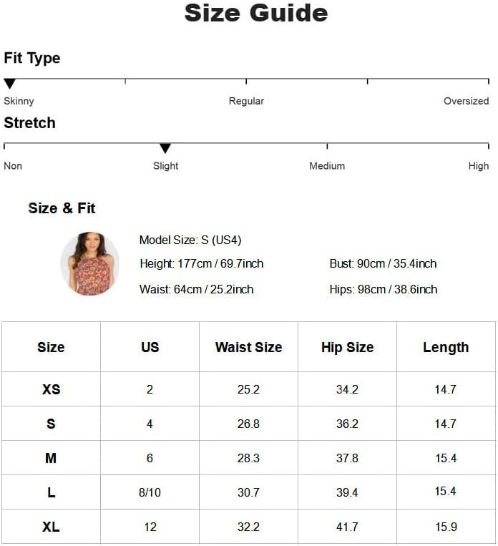This screenshot has height=546, width=498.
Task: Click the Non stretch label
Action: [x=13, y=166]
